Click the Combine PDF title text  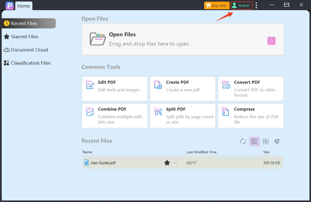[112, 109]
